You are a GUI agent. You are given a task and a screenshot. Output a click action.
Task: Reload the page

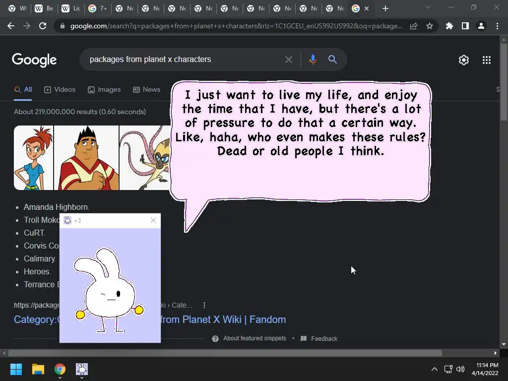point(43,26)
